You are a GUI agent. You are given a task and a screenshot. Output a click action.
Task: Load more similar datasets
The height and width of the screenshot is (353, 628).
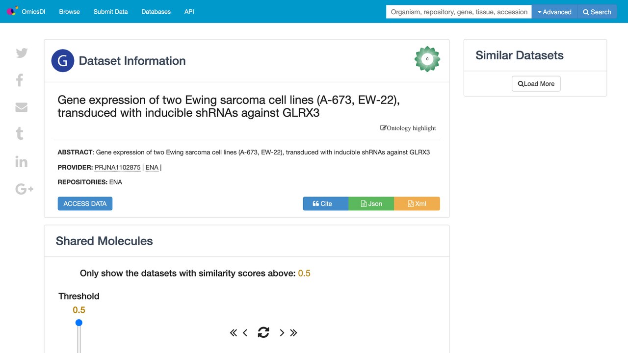point(536,83)
